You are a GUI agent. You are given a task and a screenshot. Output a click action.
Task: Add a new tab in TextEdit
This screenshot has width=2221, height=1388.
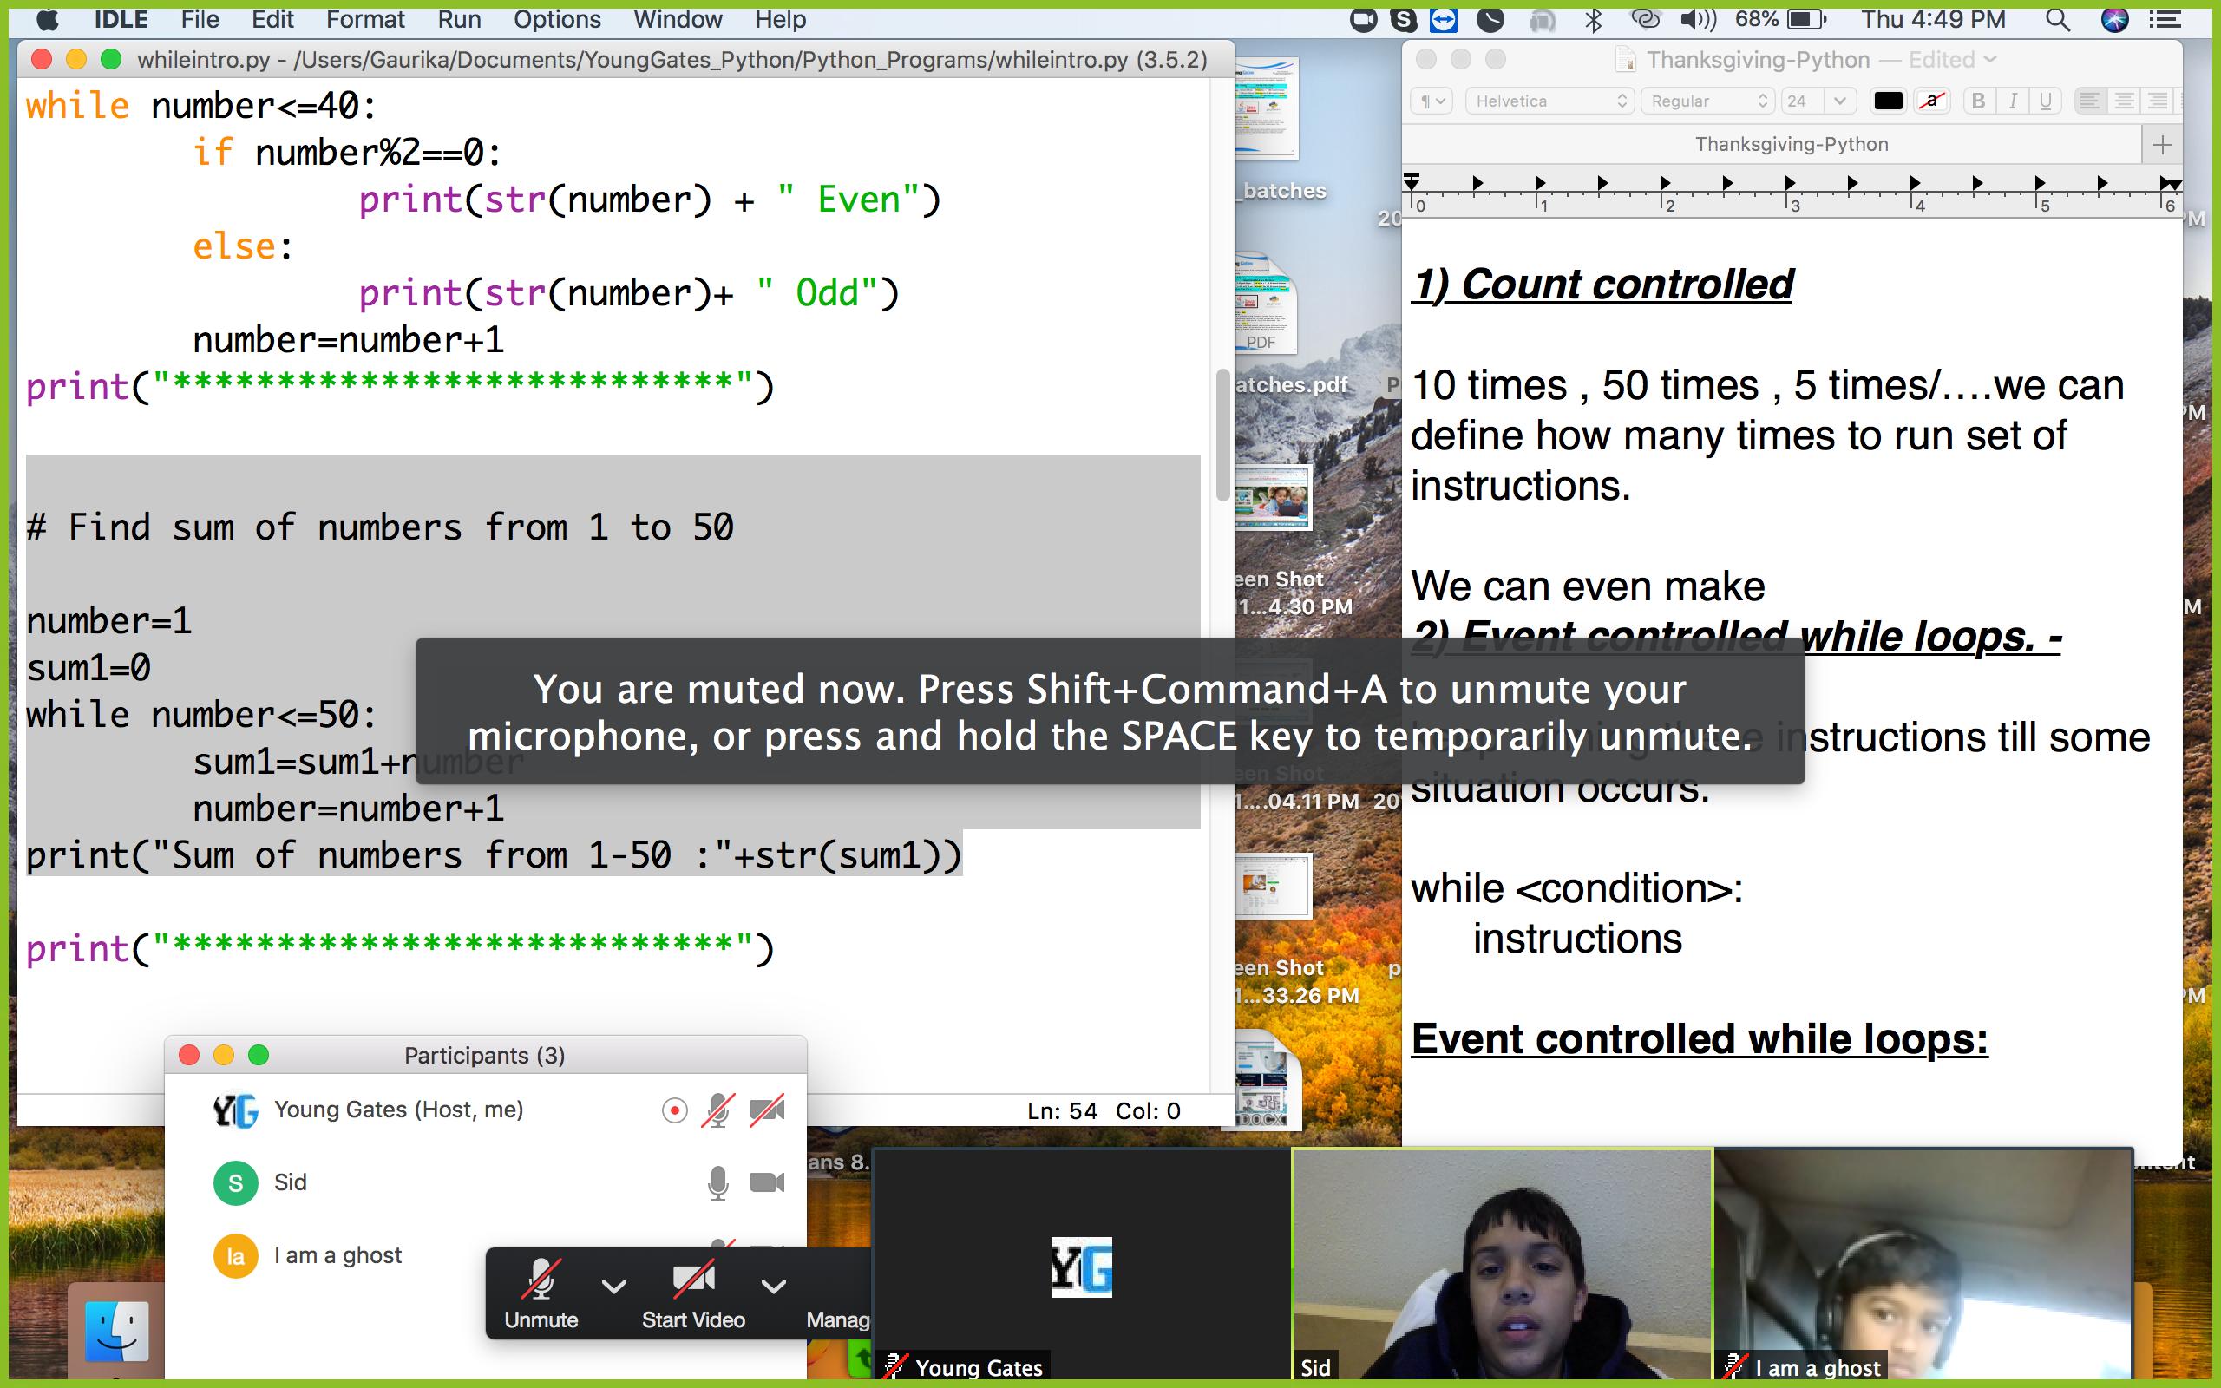2162,145
